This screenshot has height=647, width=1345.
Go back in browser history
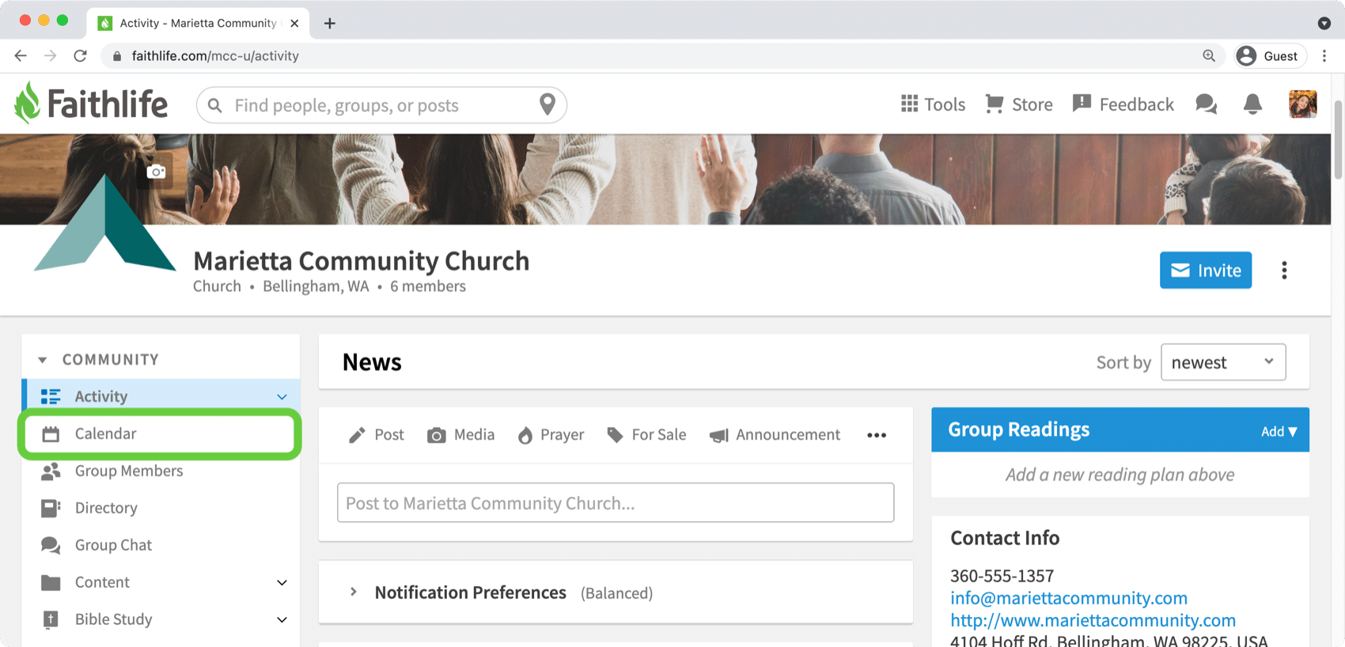point(21,55)
